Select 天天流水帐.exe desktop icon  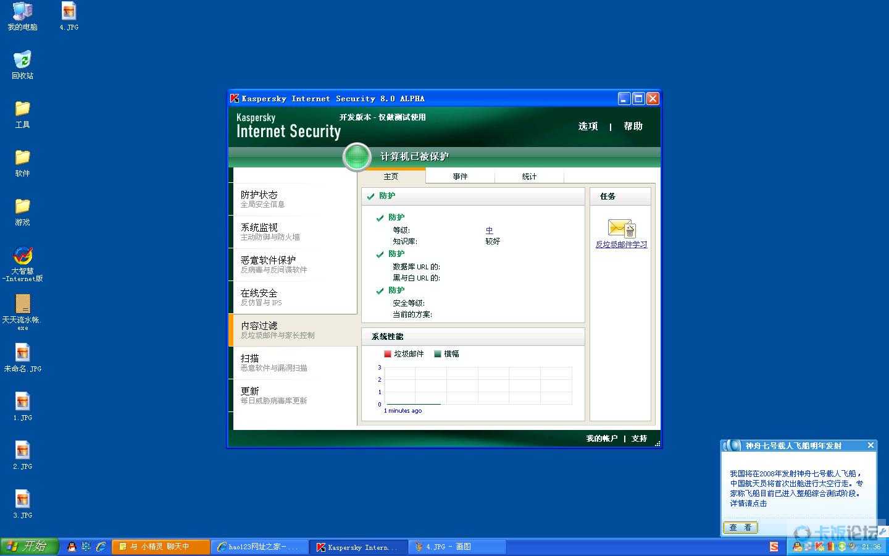(x=22, y=312)
